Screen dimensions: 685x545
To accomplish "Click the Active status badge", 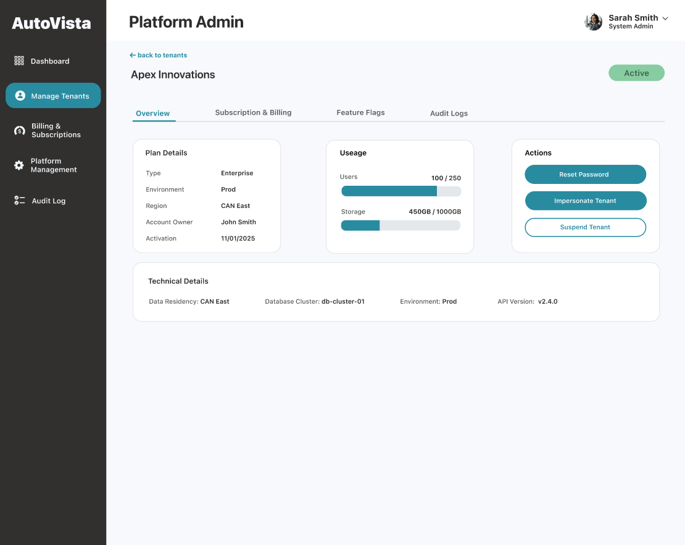I will click(x=636, y=73).
